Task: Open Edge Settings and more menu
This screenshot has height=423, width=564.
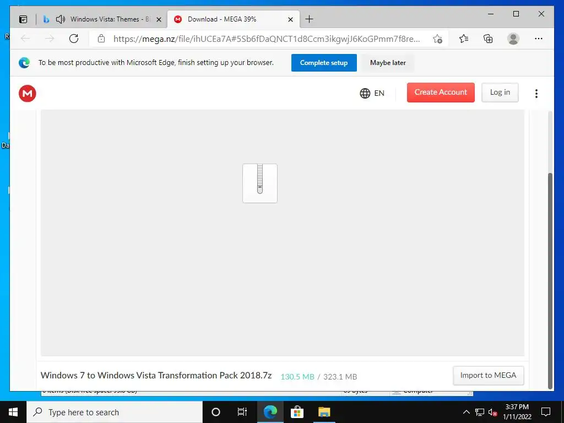Action: tap(539, 39)
